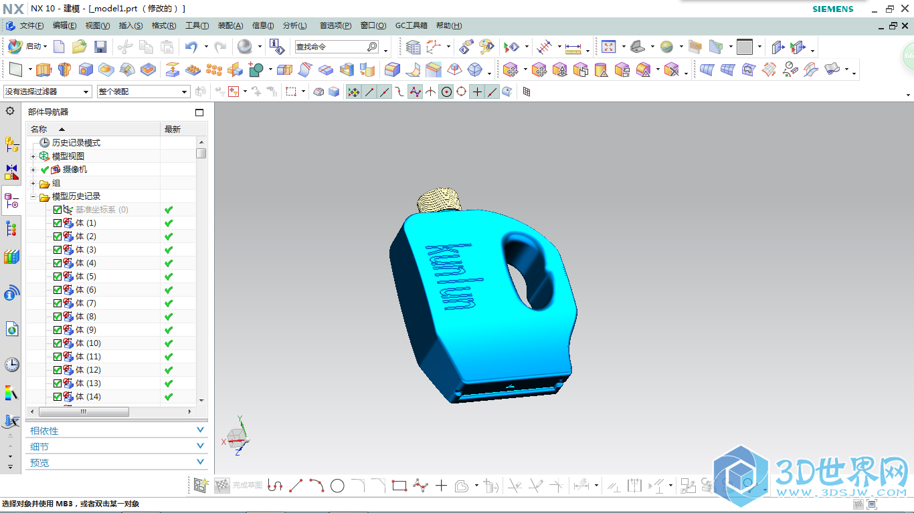
Task: Click the part navigator vertical scrollbar thumb
Action: pos(201,153)
